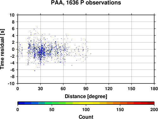Image resolution: width=158 pixels, height=119 pixels.
Task: Click the x-axis tick label 150
Action: [131, 89]
